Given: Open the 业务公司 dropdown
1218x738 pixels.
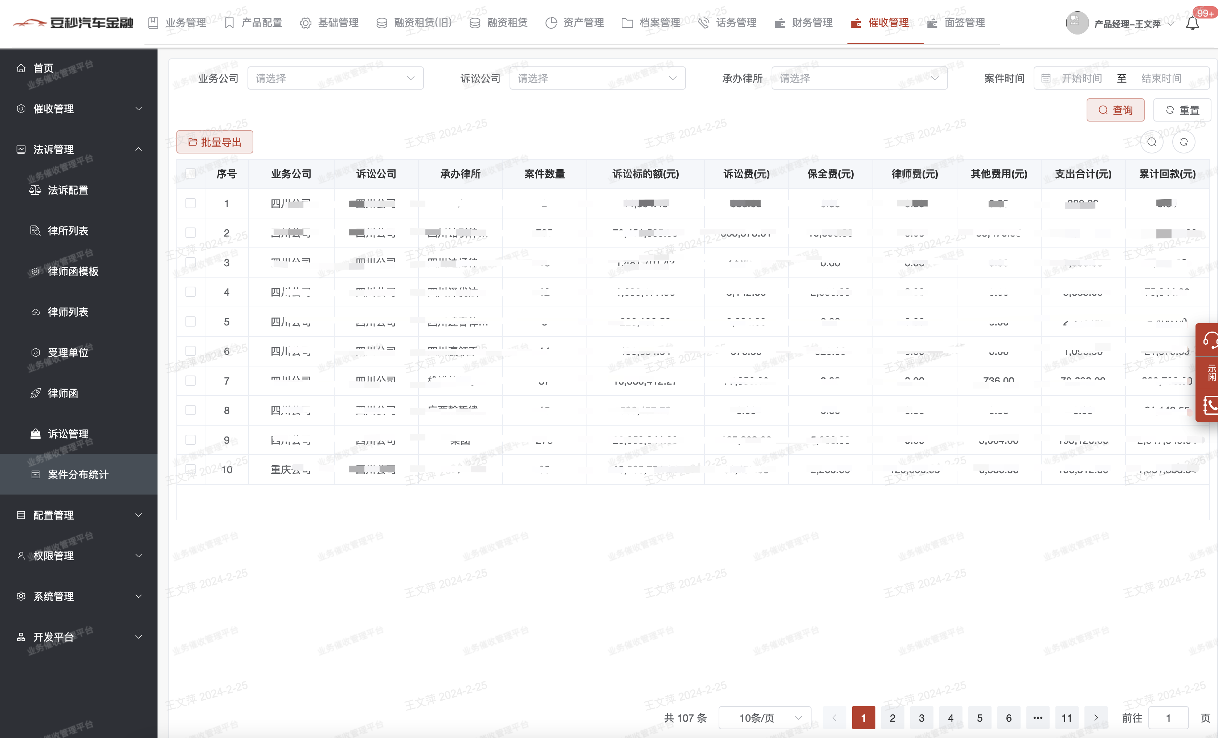Looking at the screenshot, I should tap(335, 79).
